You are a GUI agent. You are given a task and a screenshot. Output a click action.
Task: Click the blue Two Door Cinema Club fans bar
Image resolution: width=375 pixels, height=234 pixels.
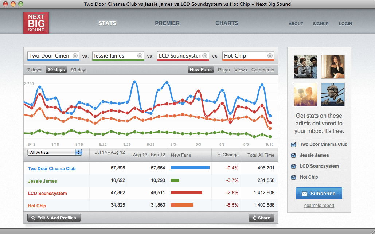[x=190, y=168]
